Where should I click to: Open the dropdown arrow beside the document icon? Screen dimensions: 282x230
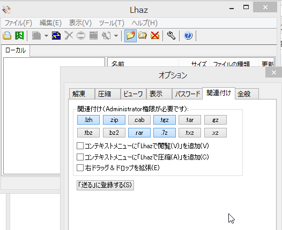click(46, 36)
